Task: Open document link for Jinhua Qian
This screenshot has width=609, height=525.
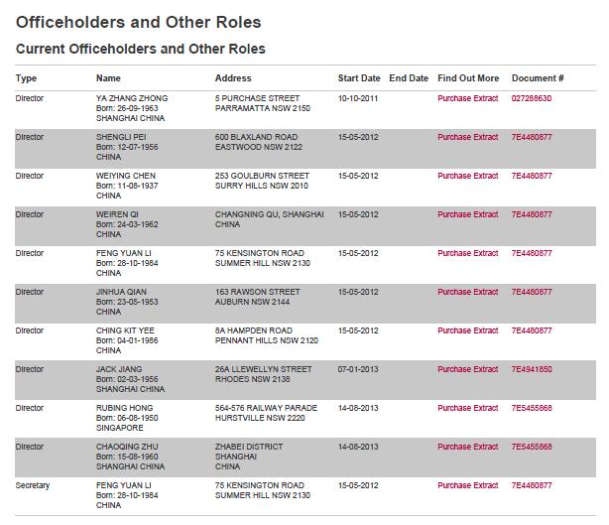Action: point(531,293)
